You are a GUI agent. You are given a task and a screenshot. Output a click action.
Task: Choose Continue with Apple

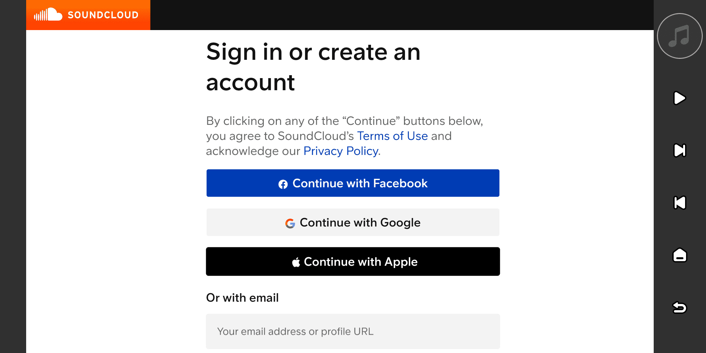(353, 261)
